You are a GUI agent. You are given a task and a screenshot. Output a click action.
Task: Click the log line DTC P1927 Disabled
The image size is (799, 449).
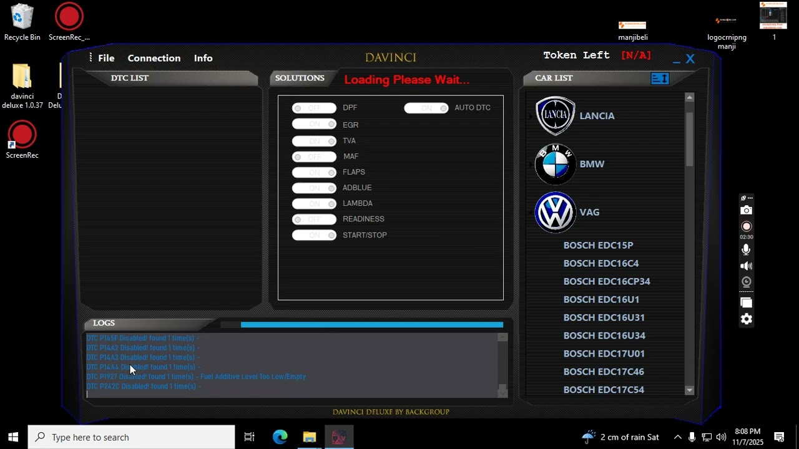point(196,377)
